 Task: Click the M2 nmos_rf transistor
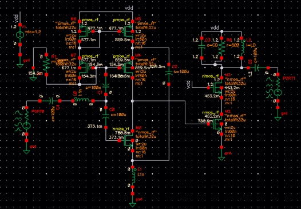[216, 124]
